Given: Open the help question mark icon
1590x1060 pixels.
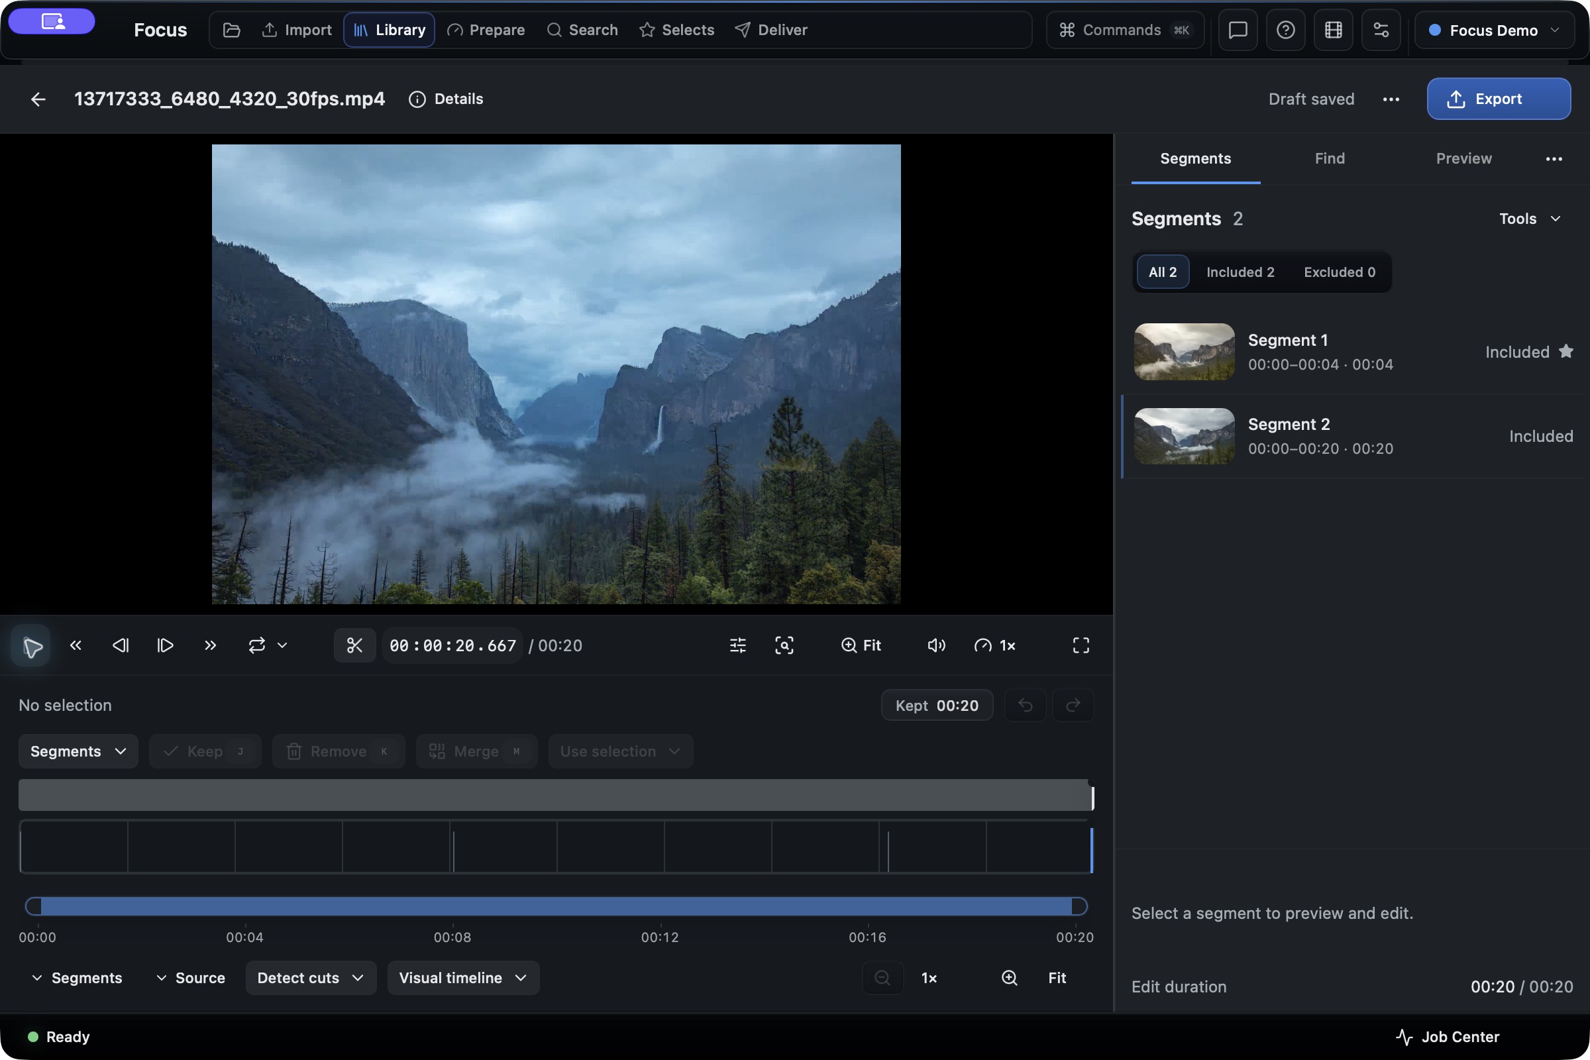Looking at the screenshot, I should coord(1286,30).
